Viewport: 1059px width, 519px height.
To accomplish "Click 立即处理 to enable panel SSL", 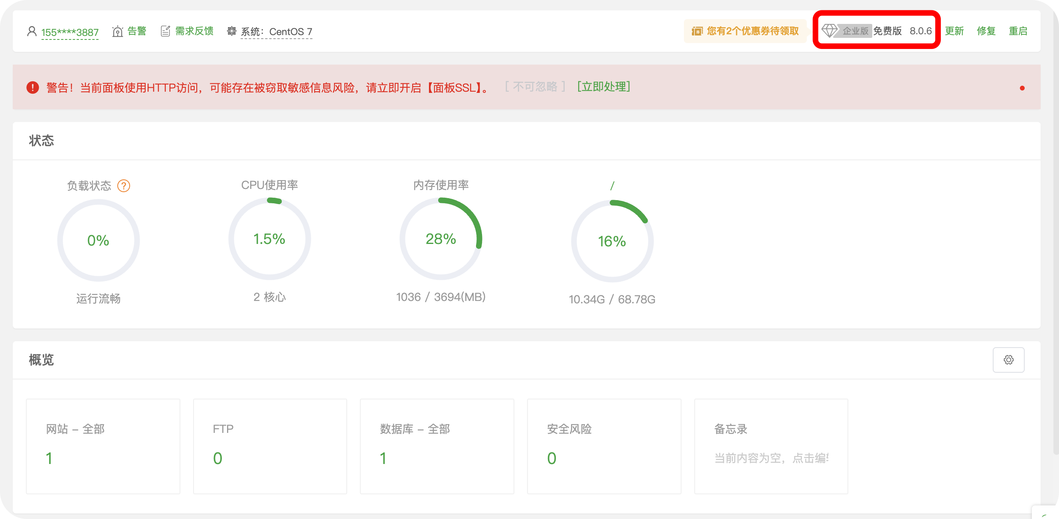I will (603, 86).
